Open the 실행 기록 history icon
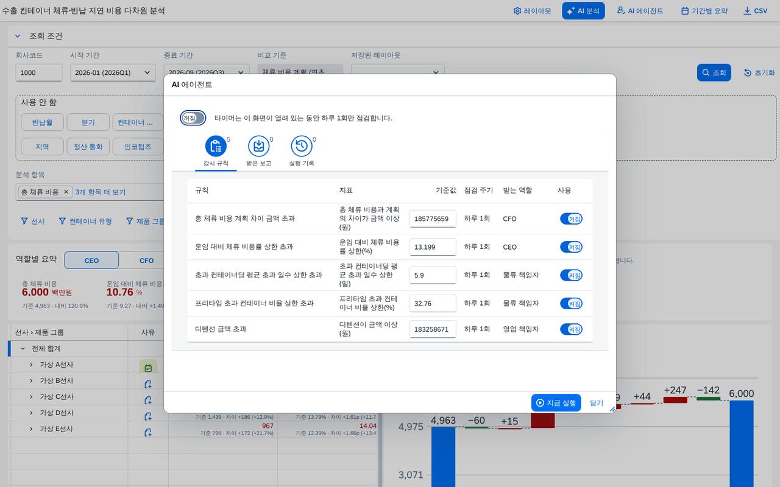This screenshot has height=487, width=780. pyautogui.click(x=301, y=146)
